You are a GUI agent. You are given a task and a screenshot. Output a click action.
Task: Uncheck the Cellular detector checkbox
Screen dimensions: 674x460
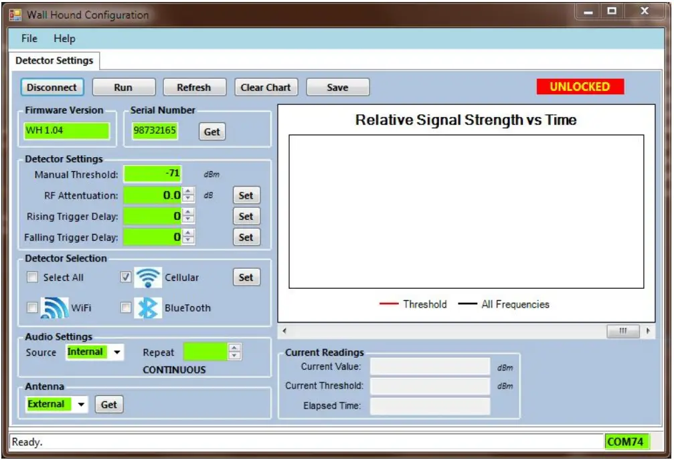[127, 275]
